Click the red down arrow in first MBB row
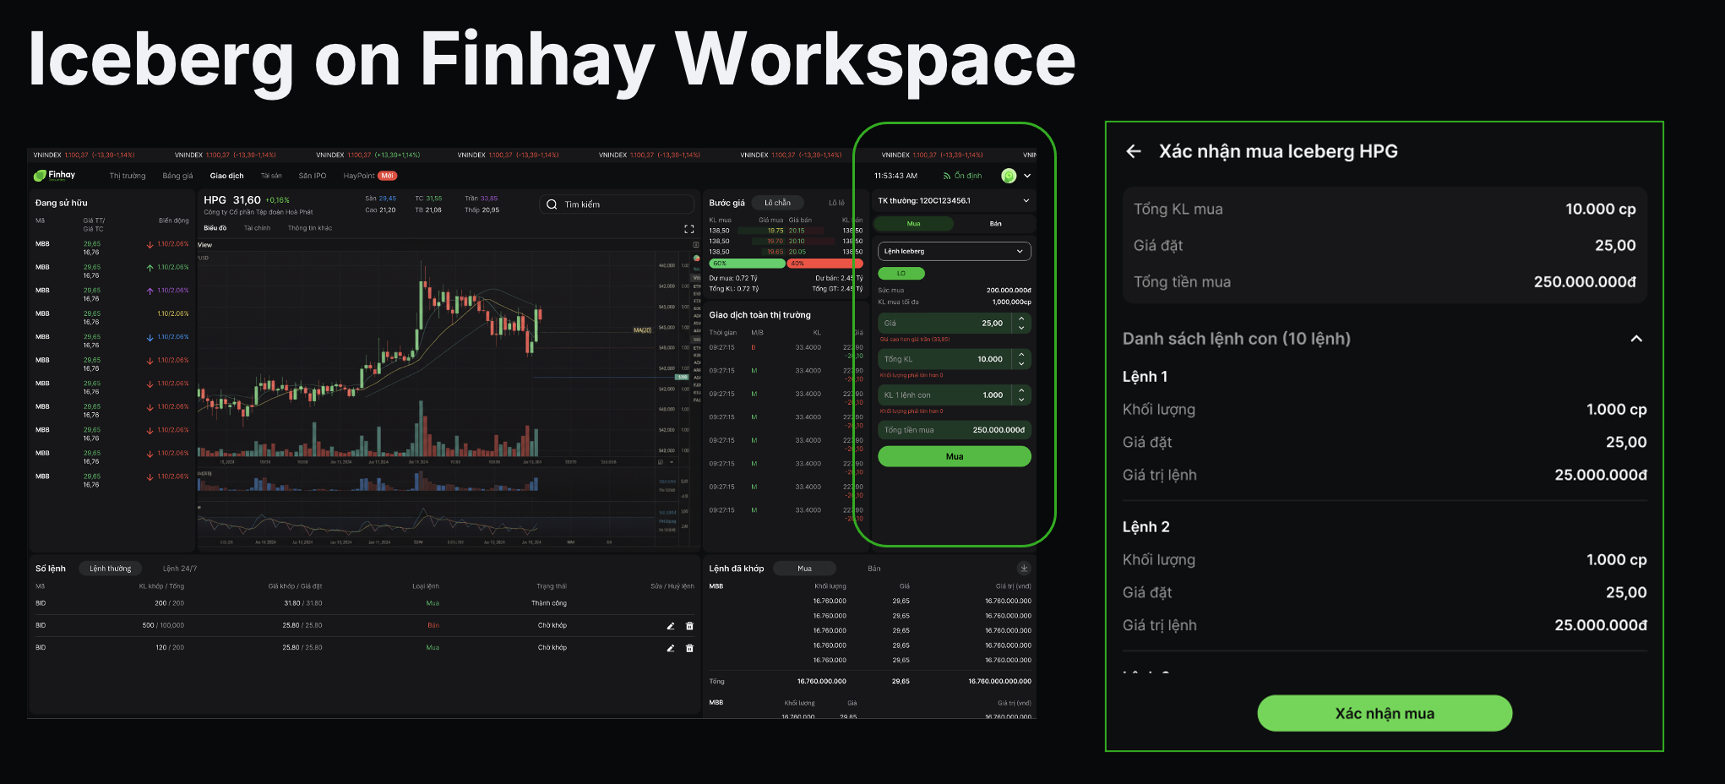 tap(150, 244)
